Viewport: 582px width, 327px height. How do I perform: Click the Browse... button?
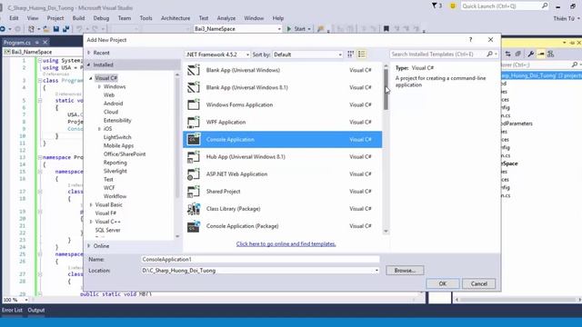[405, 271]
